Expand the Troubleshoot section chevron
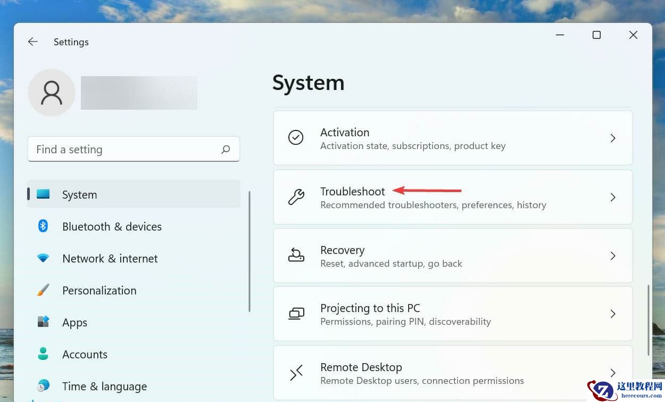Image resolution: width=665 pixels, height=402 pixels. click(613, 197)
